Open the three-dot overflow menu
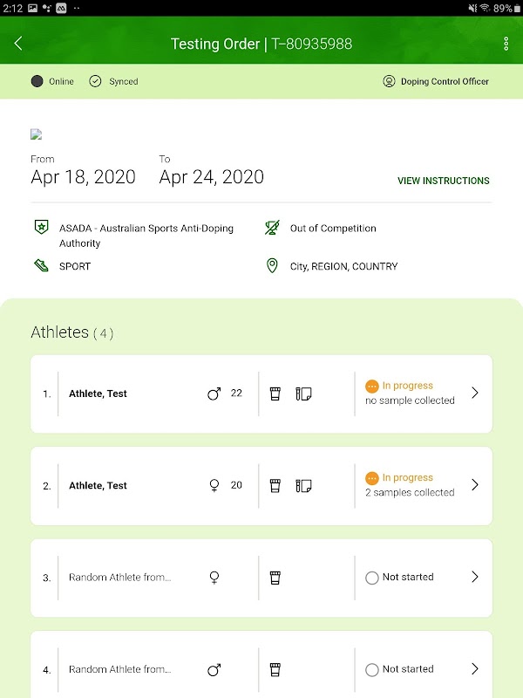 tap(506, 44)
